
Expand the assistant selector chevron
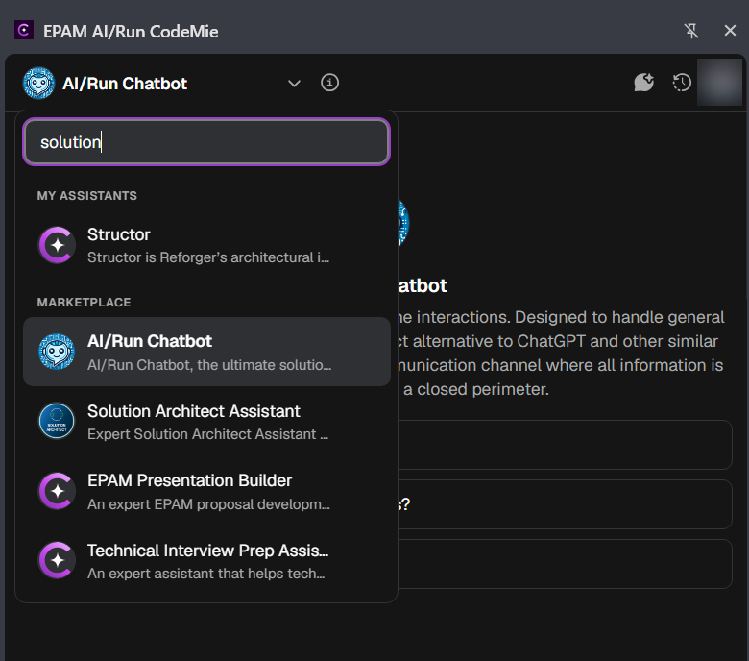coord(294,84)
